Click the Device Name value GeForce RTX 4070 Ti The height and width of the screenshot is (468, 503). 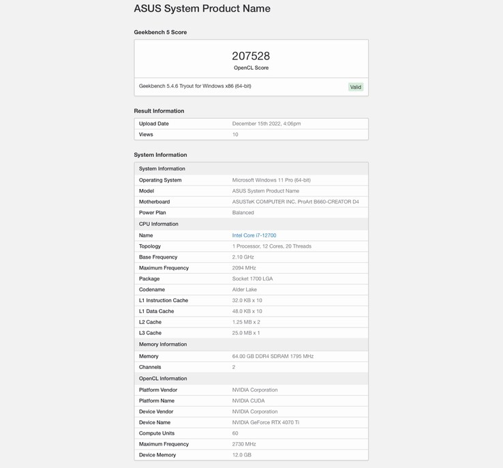click(x=265, y=422)
